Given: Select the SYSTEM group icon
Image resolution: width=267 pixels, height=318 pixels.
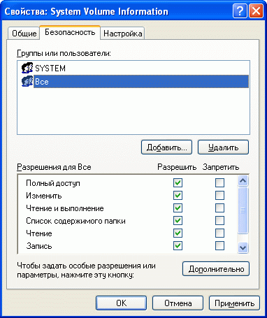Looking at the screenshot, I should click(x=27, y=68).
